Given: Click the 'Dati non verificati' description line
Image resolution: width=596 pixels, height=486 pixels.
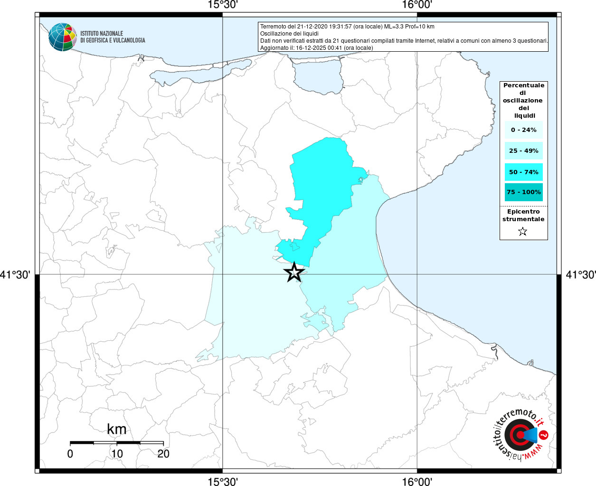Looking at the screenshot, I should click(x=404, y=41).
